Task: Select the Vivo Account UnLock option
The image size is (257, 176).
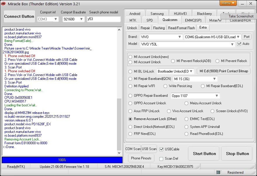Action: pyautogui.click(x=169, y=111)
